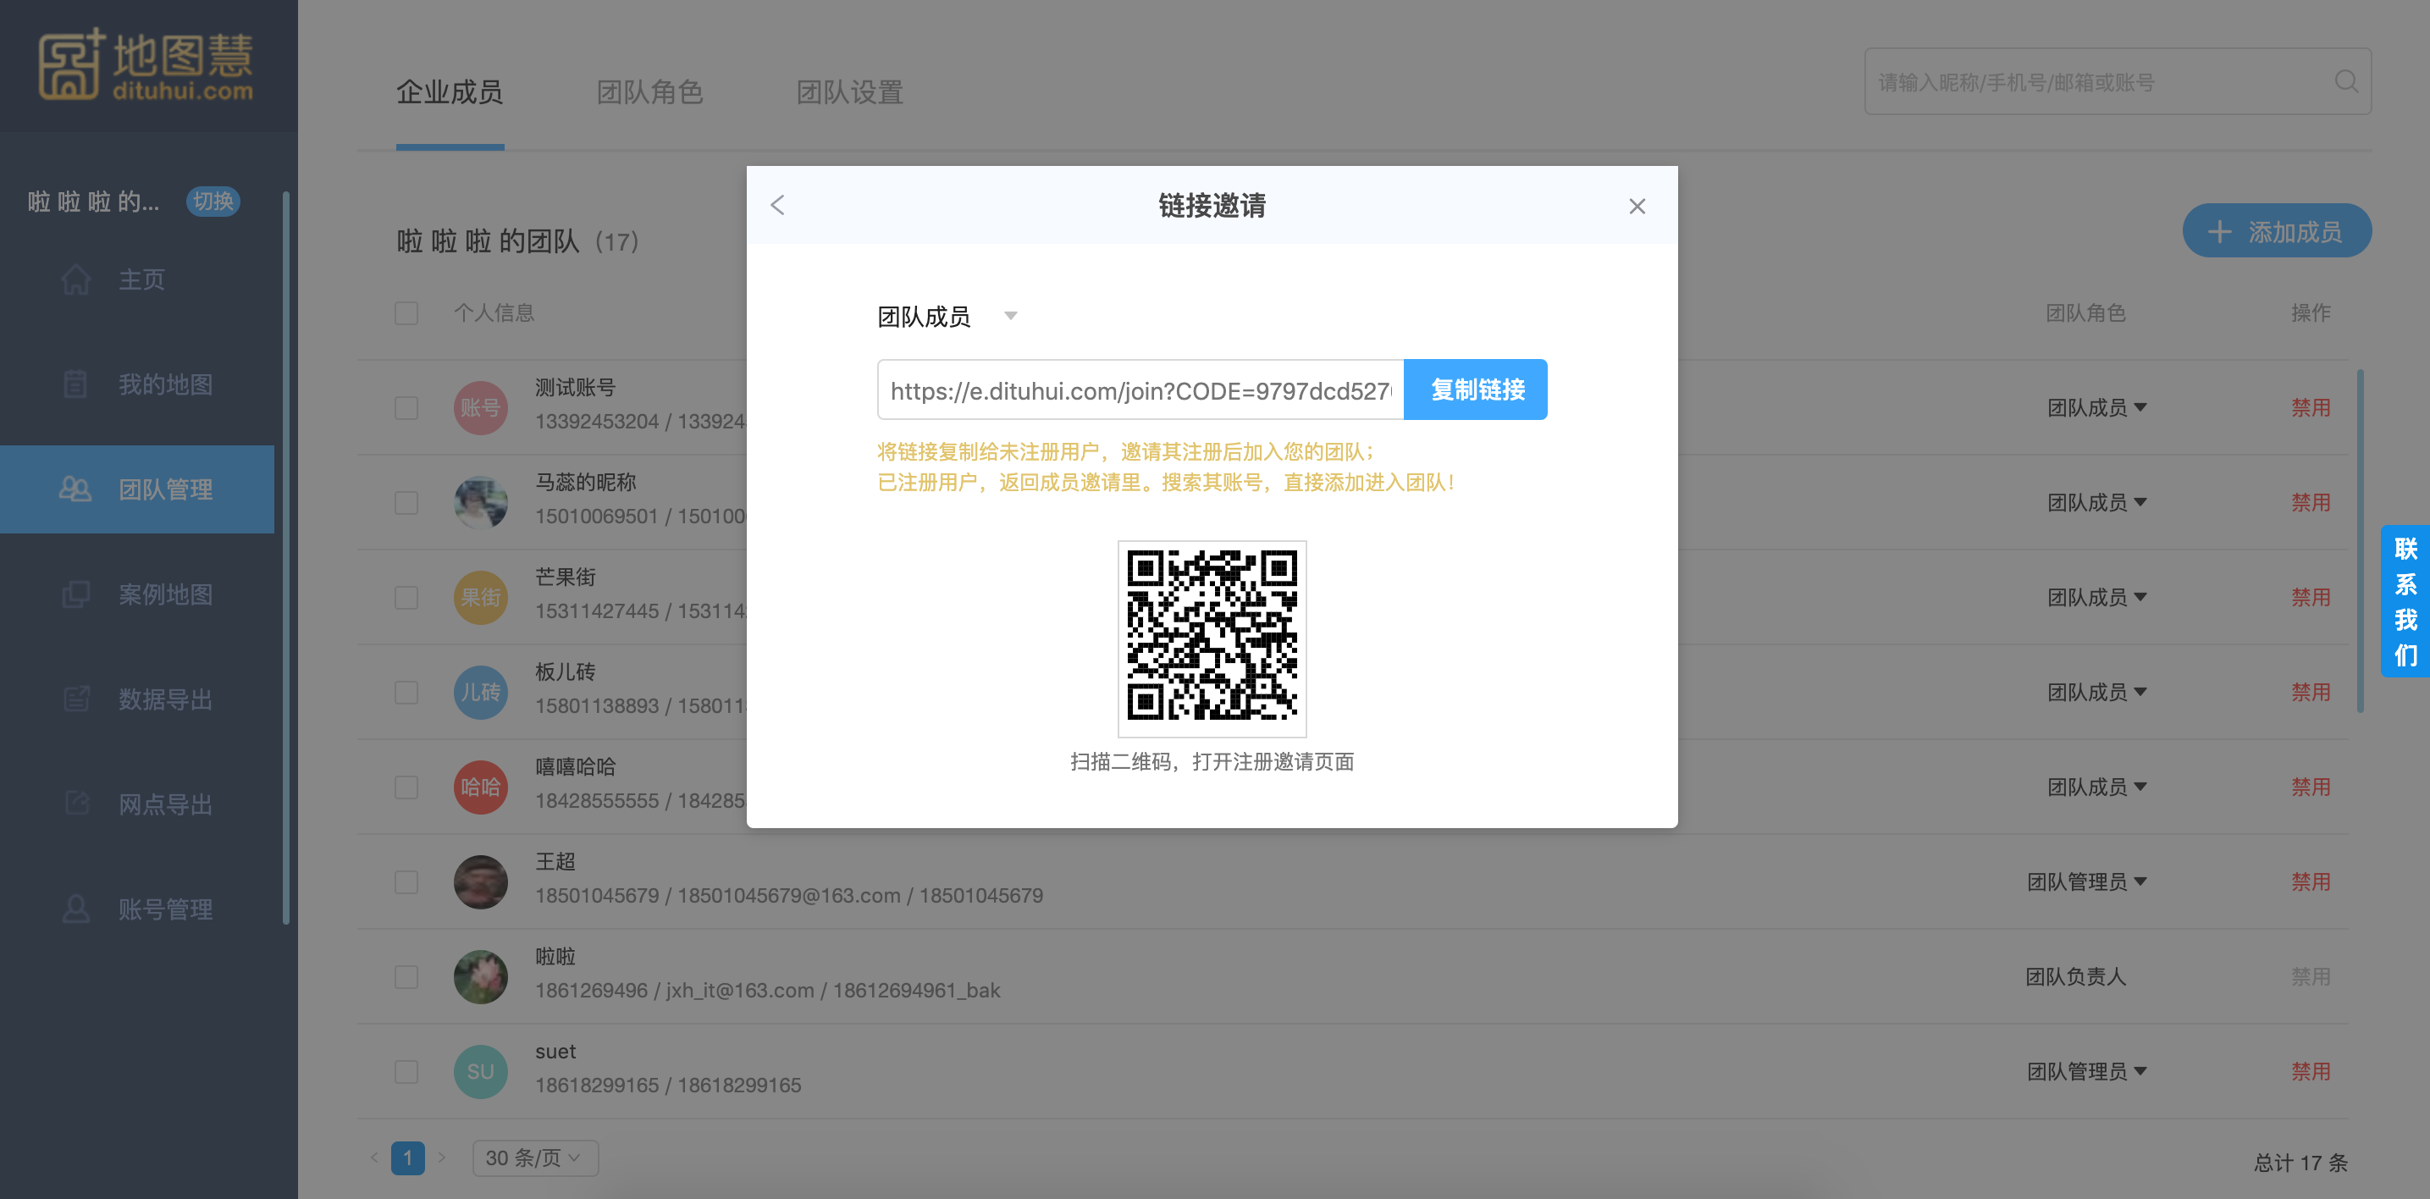2430x1199 pixels.
Task: Switch to the 团队角色 tab
Action: [650, 91]
